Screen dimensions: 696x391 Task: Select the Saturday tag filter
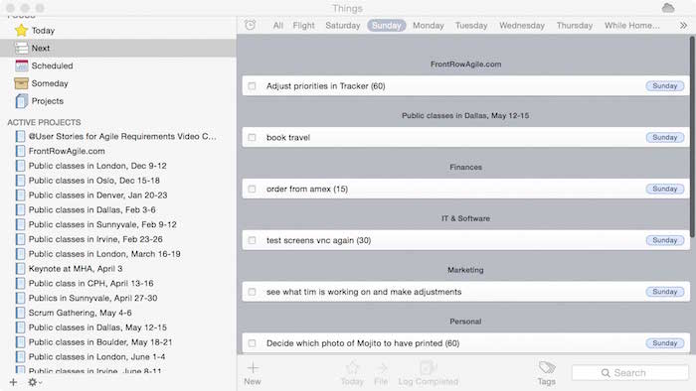click(x=343, y=25)
